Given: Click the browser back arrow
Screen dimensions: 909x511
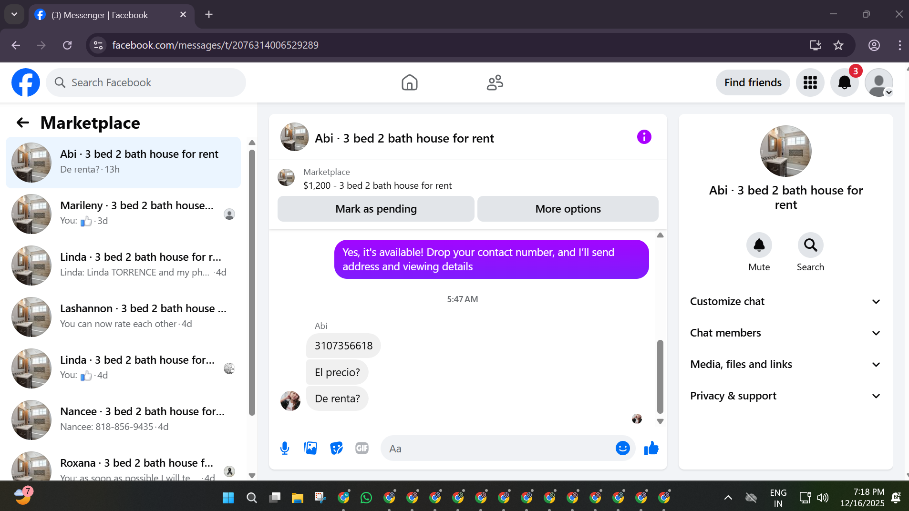Looking at the screenshot, I should 16,45.
